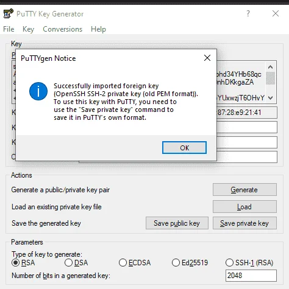Screen dimensions: 289x289
Task: Click 'Number of bits in a generated key' label
Action: 61,276
